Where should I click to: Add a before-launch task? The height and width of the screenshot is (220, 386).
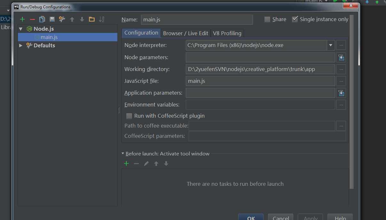click(126, 163)
